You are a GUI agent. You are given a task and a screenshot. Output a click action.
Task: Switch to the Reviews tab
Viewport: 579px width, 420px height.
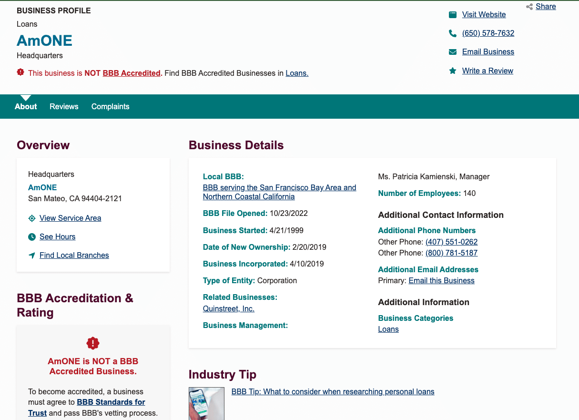[64, 106]
